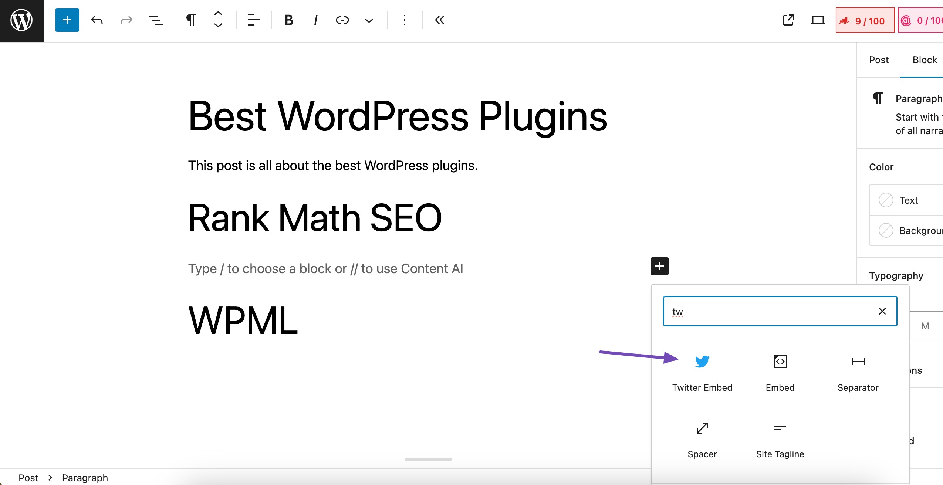Toggle bold formatting
Image resolution: width=943 pixels, height=485 pixels.
(x=289, y=20)
